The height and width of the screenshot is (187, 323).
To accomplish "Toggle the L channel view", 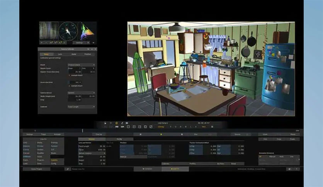I will point(191,127).
